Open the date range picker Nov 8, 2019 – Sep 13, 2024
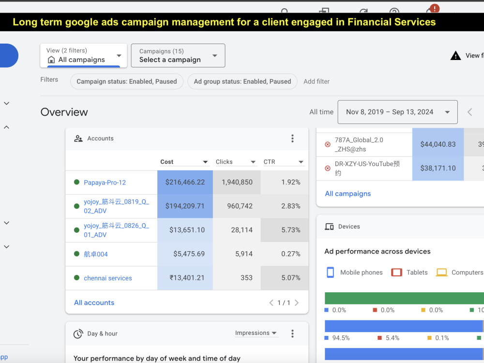This screenshot has height=363, width=484. pyautogui.click(x=397, y=112)
